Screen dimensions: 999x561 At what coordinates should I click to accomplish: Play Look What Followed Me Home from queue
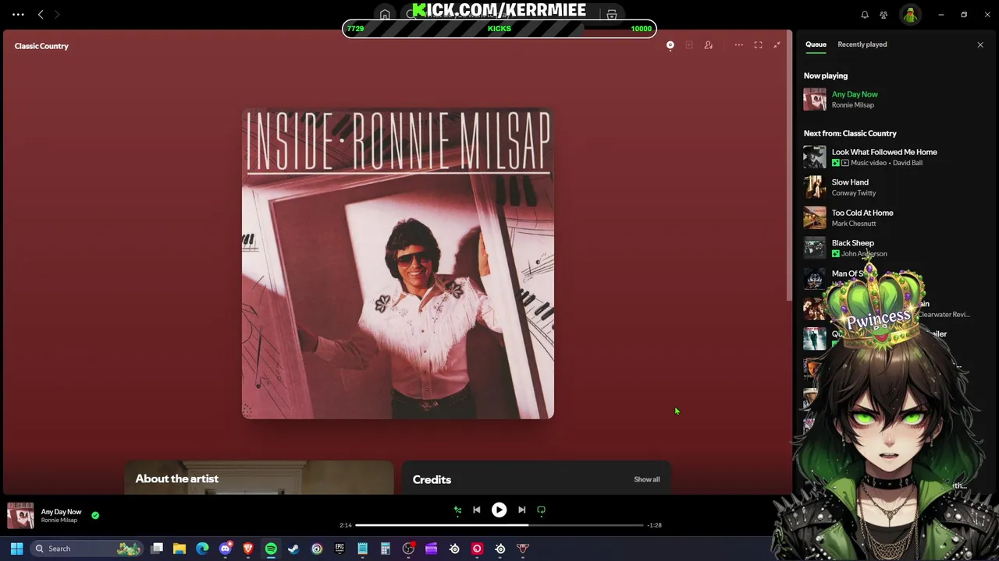click(884, 152)
